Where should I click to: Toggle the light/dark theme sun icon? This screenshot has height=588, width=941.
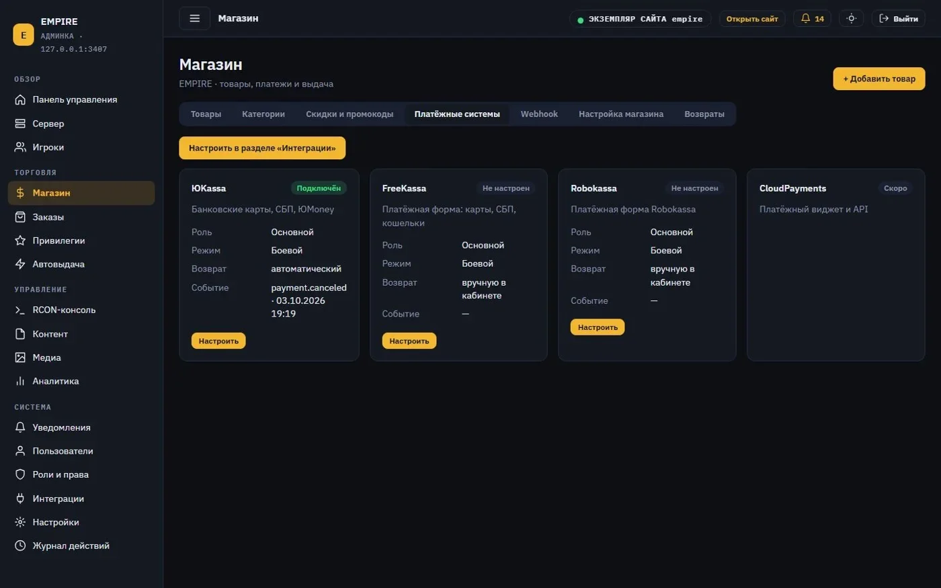[851, 19]
